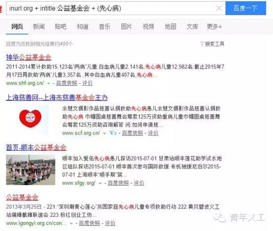Switch to the 新闻 tab
Image resolution: width=273 pixels, height=231 pixels.
39,27
